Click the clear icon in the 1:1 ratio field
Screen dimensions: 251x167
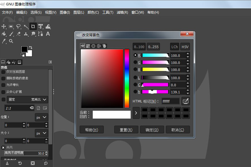pos(32,108)
